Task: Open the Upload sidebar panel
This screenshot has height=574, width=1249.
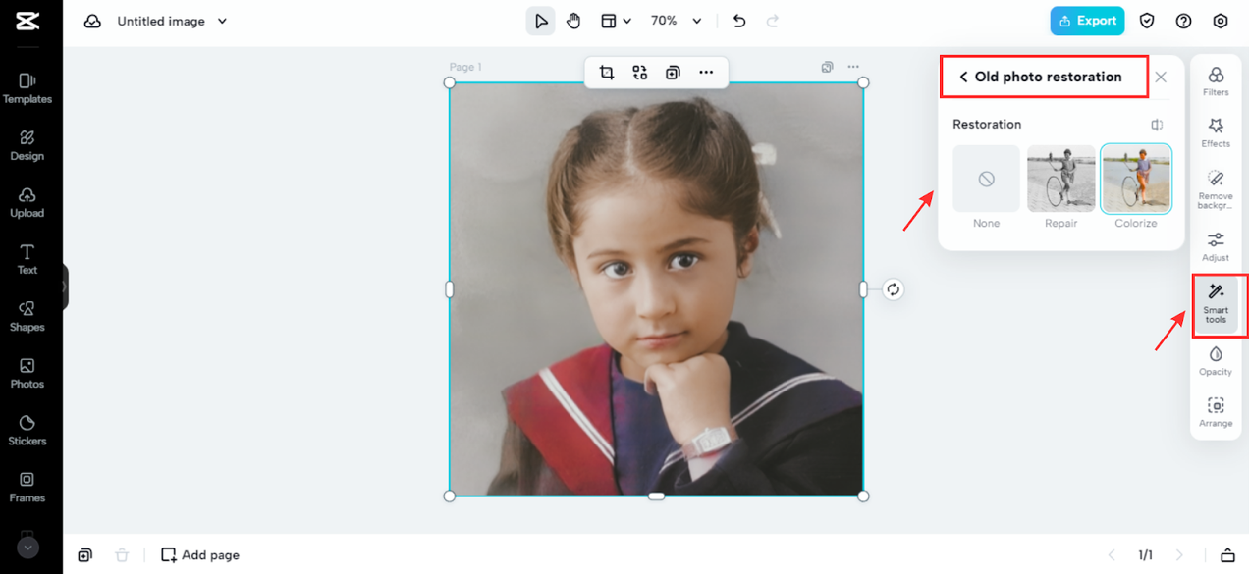Action: pyautogui.click(x=27, y=202)
